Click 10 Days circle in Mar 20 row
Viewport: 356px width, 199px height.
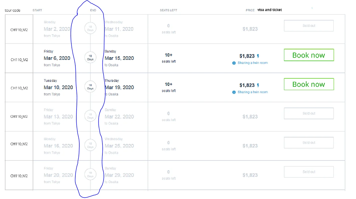click(x=90, y=174)
